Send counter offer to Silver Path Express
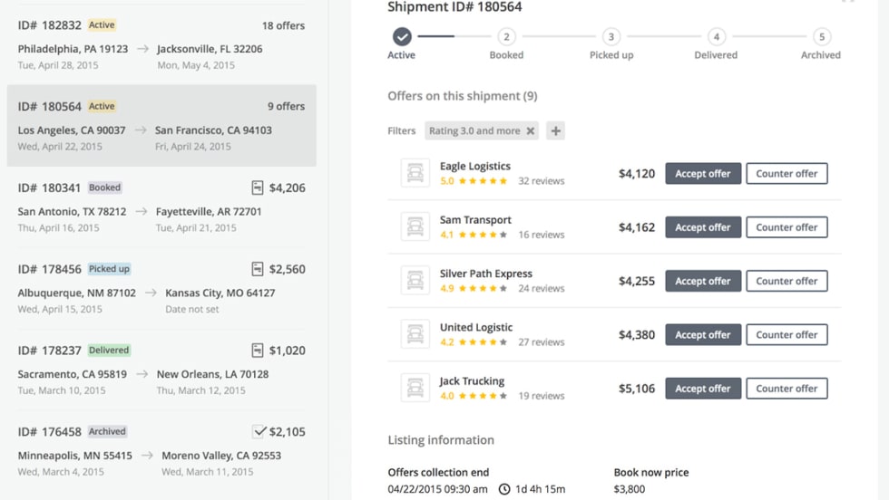Viewport: 889px width, 500px height. click(x=786, y=281)
